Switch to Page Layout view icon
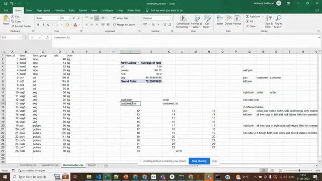Screen dimensions: 322x181 pyautogui.click(x=272, y=170)
